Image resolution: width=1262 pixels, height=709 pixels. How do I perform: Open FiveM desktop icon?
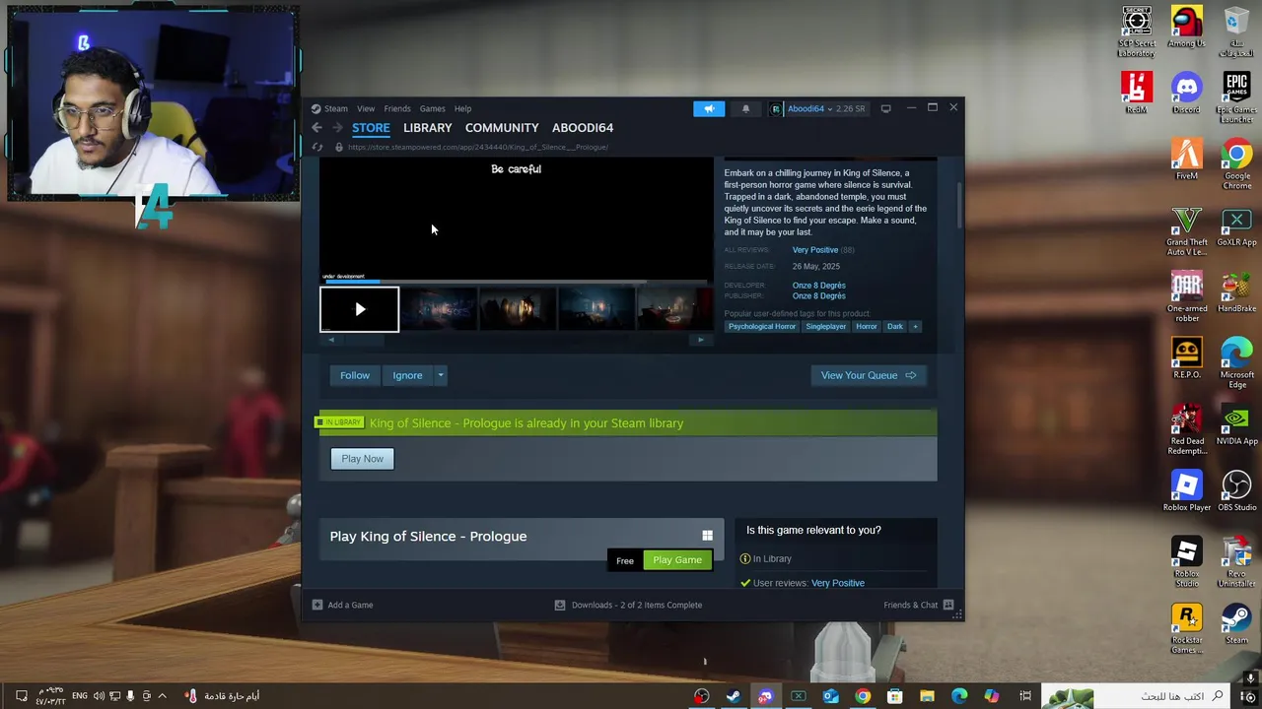[1186, 160]
